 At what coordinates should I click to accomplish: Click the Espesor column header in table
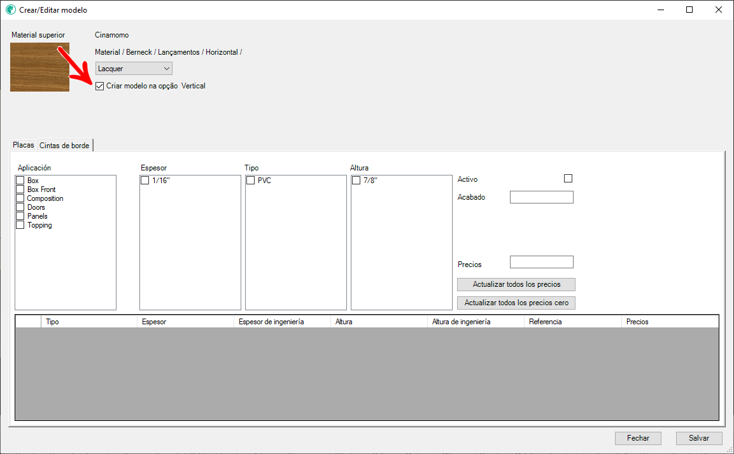[x=185, y=322]
